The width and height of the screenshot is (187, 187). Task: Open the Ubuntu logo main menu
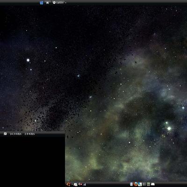pyautogui.click(x=68, y=184)
